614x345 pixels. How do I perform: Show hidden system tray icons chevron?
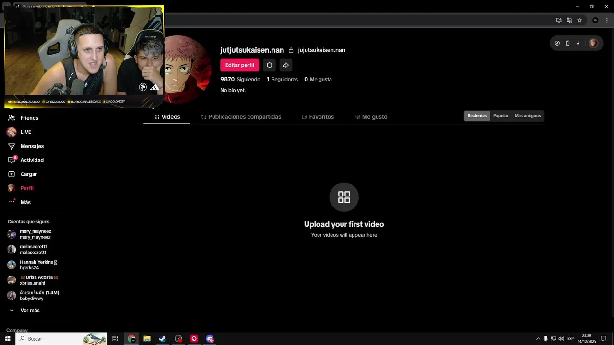[538, 339]
